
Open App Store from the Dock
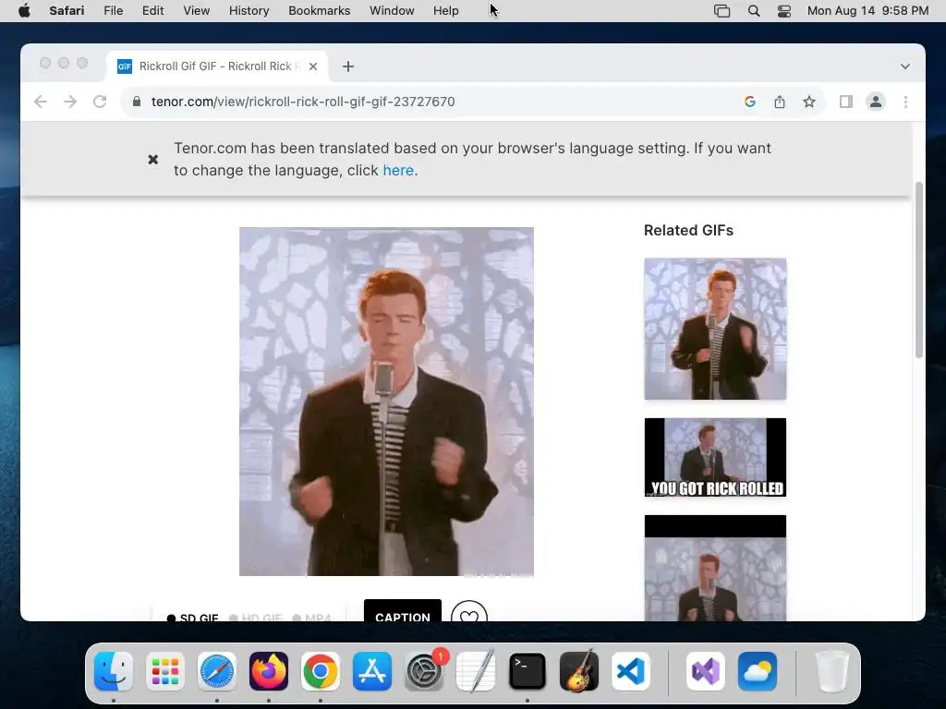click(x=372, y=671)
